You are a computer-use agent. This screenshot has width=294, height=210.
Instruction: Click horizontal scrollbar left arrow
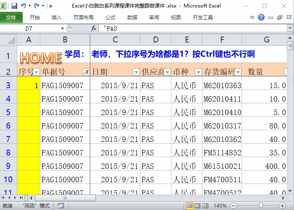(31, 198)
